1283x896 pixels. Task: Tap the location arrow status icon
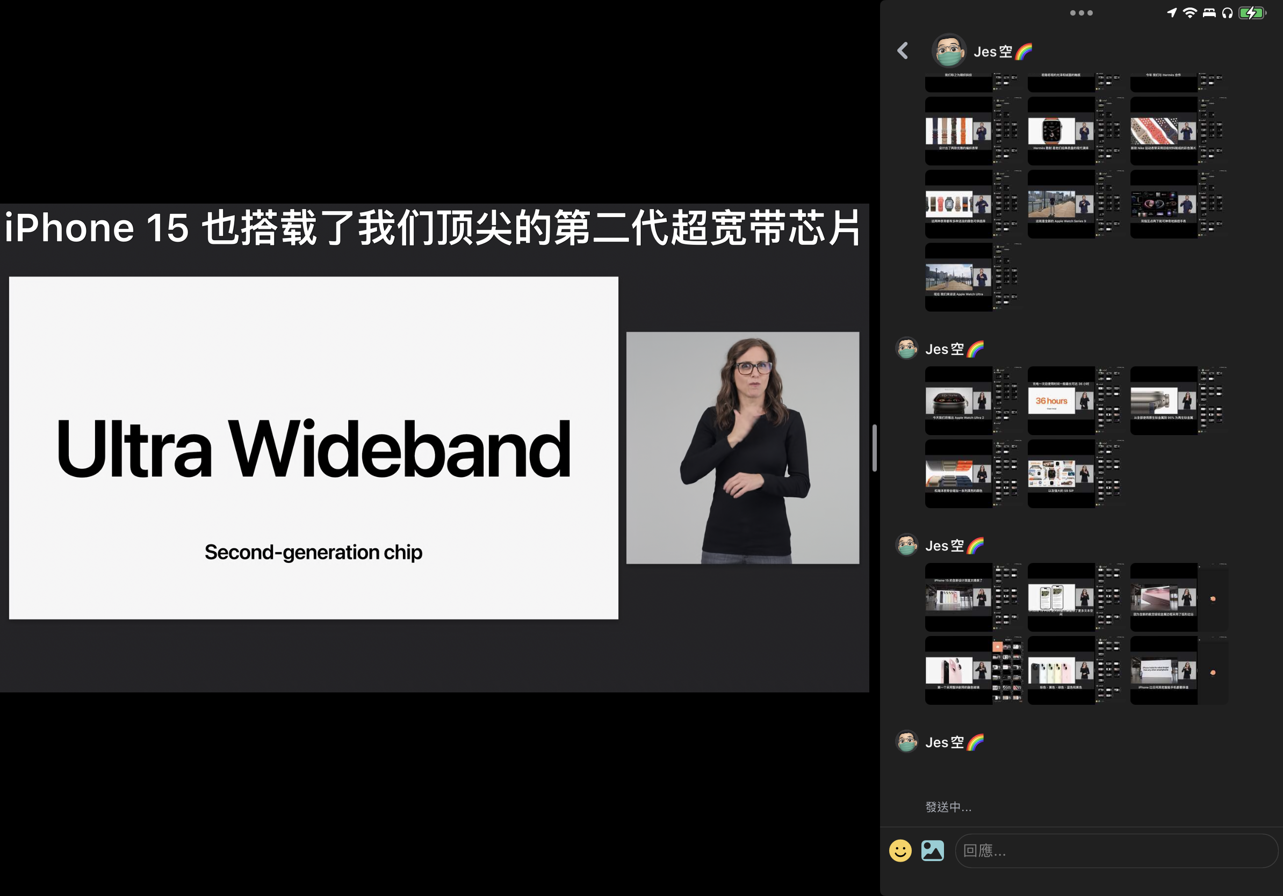click(x=1172, y=13)
